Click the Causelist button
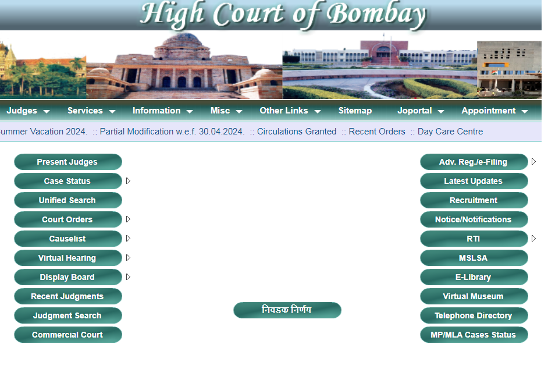This screenshot has height=369, width=548. click(x=68, y=239)
